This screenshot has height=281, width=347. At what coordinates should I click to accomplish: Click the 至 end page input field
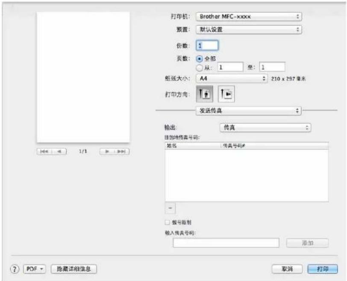(272, 67)
